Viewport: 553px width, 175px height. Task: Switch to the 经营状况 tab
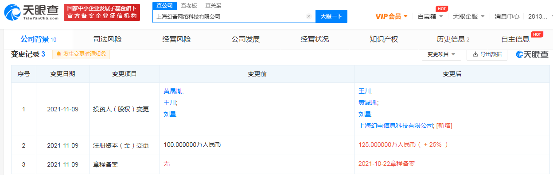click(x=315, y=39)
